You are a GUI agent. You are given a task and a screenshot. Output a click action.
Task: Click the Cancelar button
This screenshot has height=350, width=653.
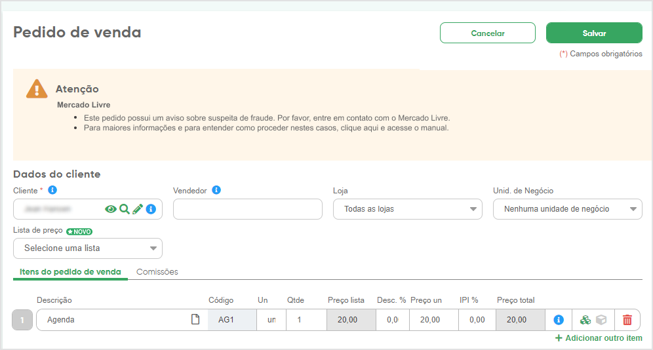488,33
